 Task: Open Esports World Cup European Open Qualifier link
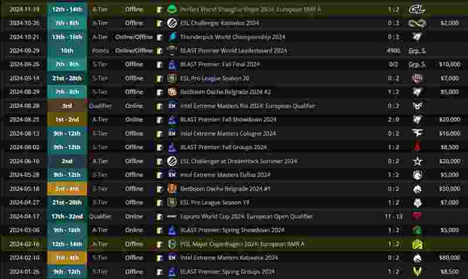tap(246, 216)
